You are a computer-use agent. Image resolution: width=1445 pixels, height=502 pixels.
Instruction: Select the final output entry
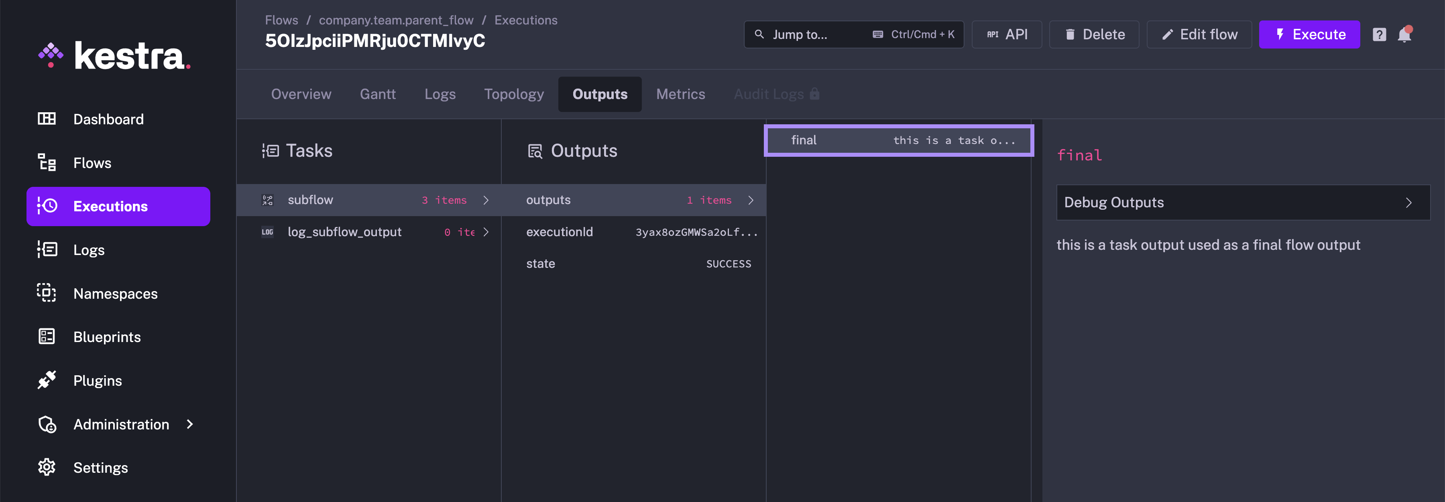pos(898,140)
